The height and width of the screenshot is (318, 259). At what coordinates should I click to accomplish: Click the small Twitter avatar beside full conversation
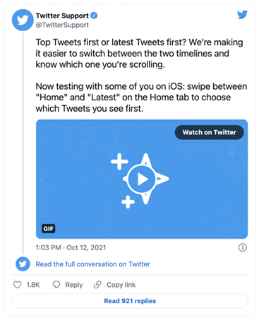tap(23, 264)
